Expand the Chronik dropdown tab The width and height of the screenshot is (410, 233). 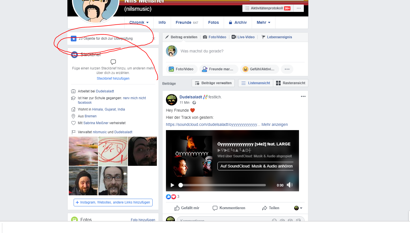[x=139, y=22]
